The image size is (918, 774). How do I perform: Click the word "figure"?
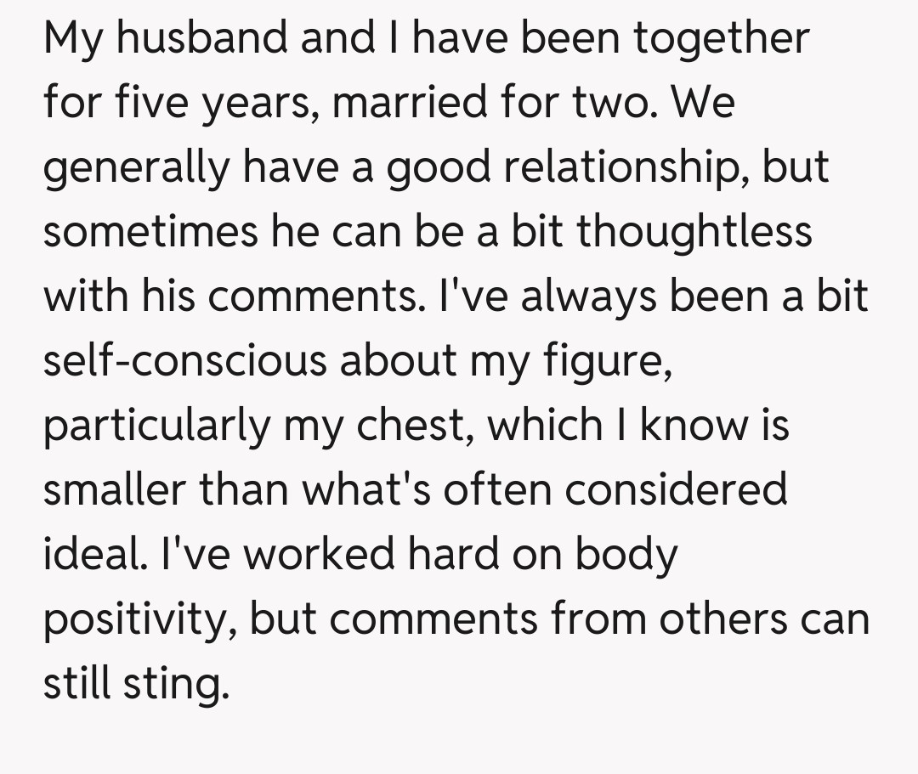604,362
